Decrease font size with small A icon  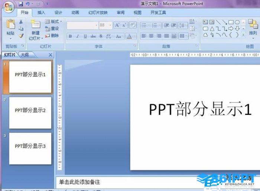124,25
